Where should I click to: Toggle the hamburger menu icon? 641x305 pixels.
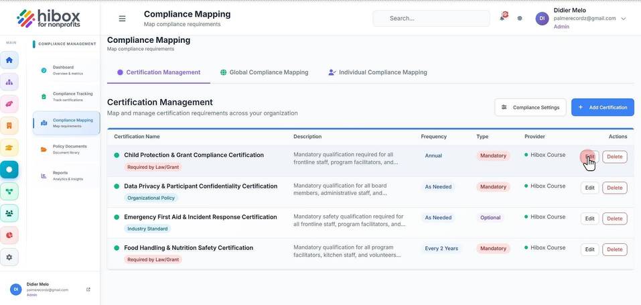pos(122,18)
